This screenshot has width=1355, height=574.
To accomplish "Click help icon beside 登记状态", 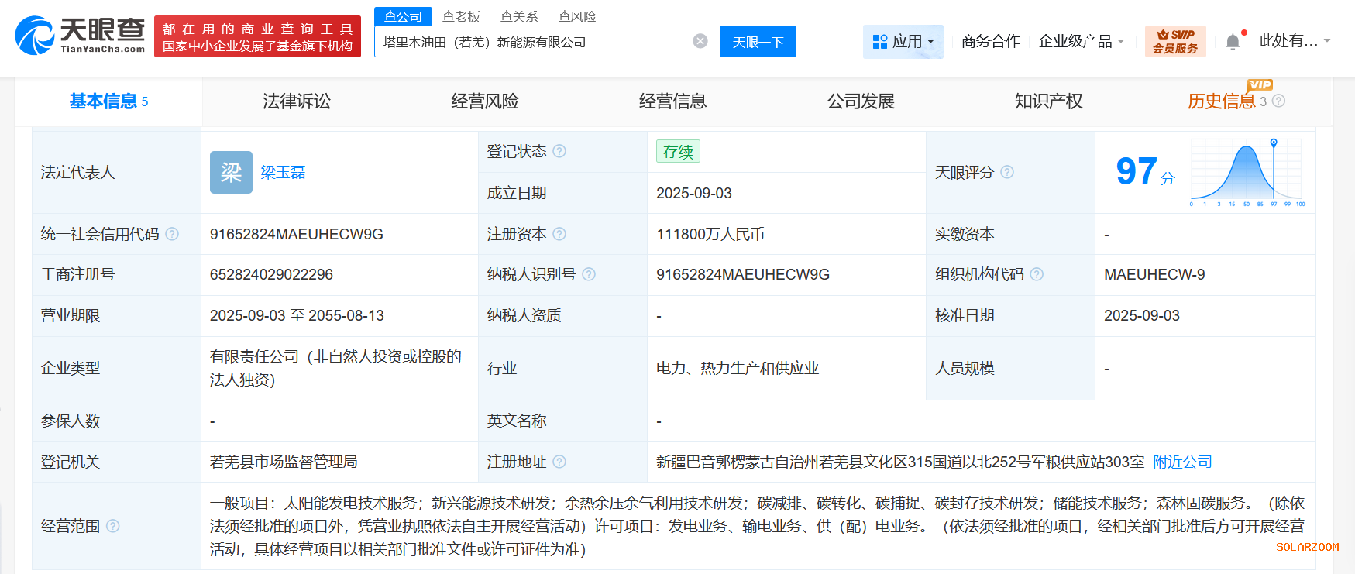I will [x=559, y=151].
